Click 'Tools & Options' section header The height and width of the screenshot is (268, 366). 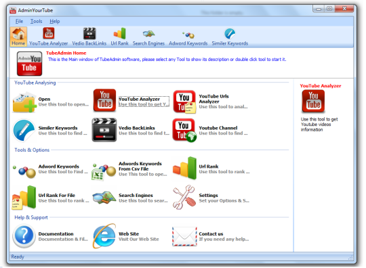[32, 150]
